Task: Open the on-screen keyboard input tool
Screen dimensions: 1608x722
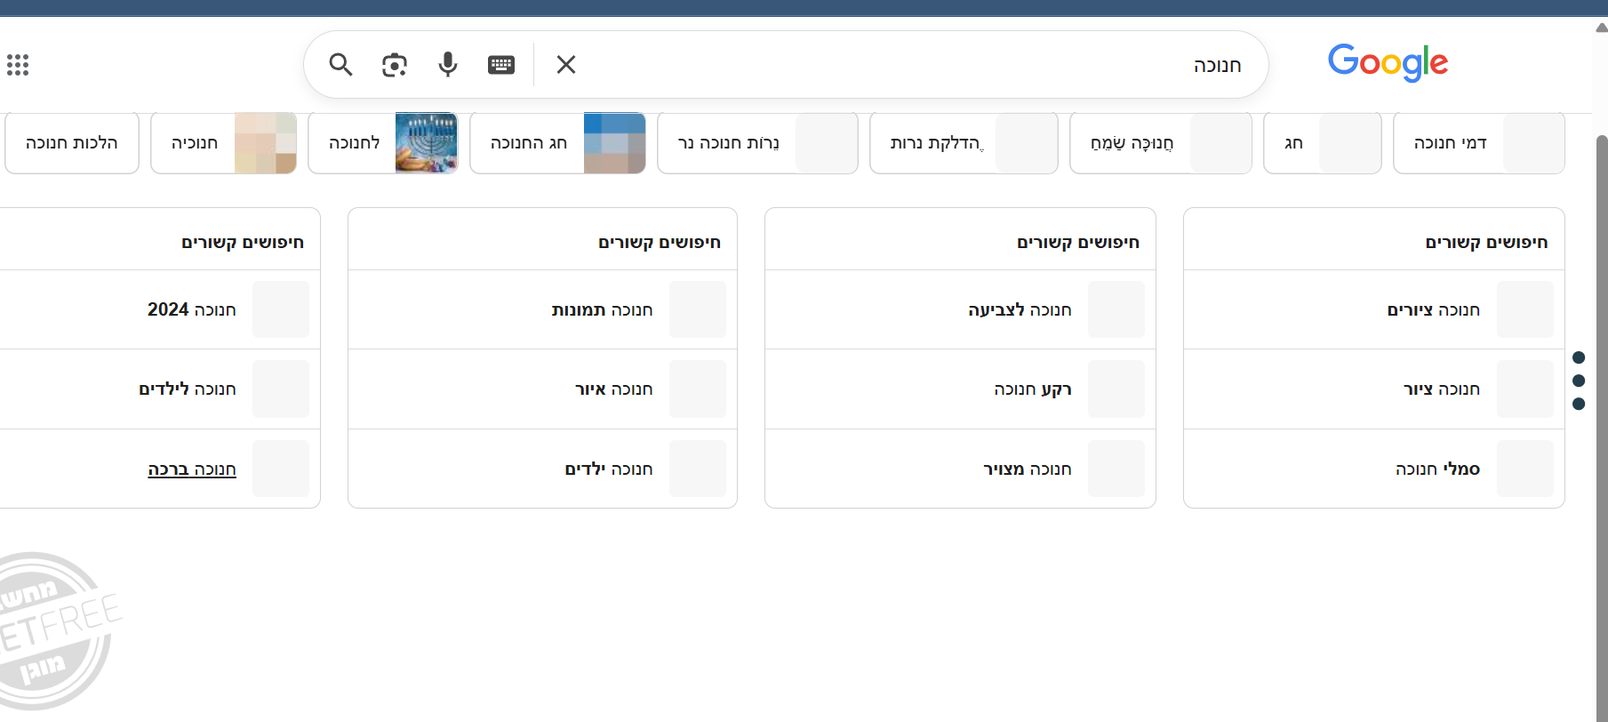Action: pyautogui.click(x=501, y=65)
